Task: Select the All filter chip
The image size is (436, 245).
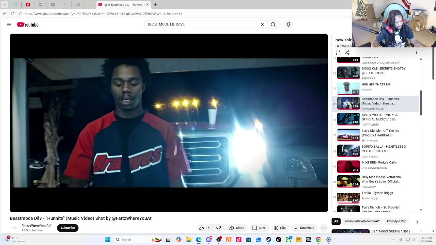Action: 336,221
